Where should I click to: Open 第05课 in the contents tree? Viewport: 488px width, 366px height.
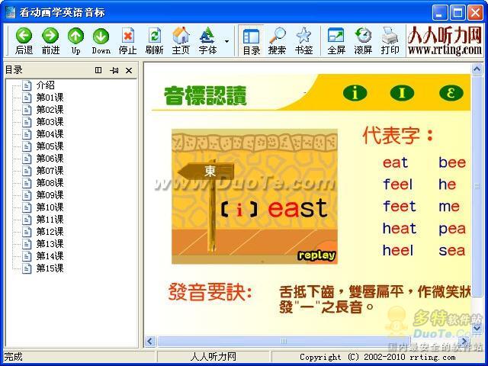(x=50, y=146)
